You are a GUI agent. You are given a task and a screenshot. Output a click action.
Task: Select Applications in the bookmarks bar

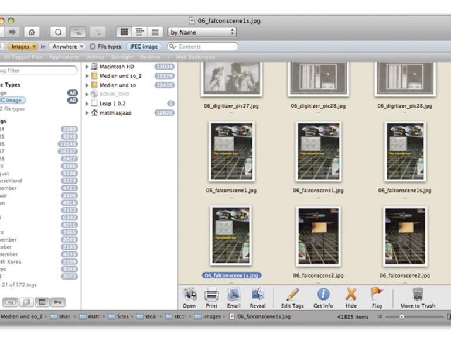[x=64, y=57]
